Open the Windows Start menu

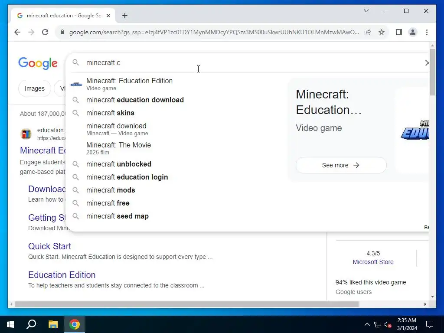click(10, 324)
